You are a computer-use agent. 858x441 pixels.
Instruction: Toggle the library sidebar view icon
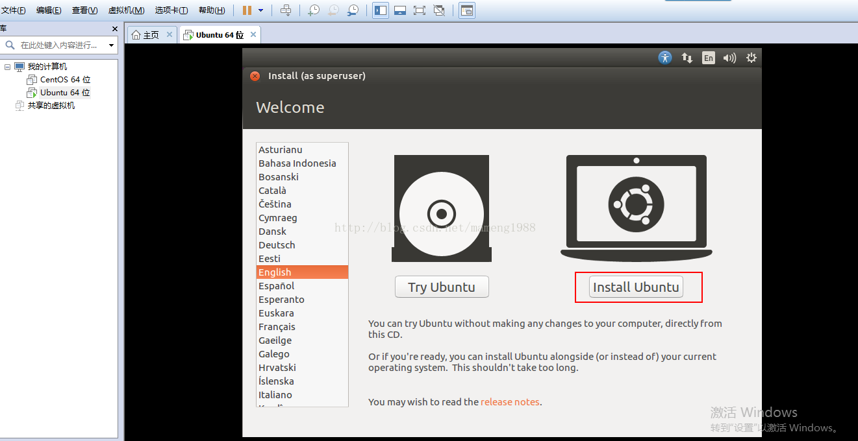click(x=381, y=10)
